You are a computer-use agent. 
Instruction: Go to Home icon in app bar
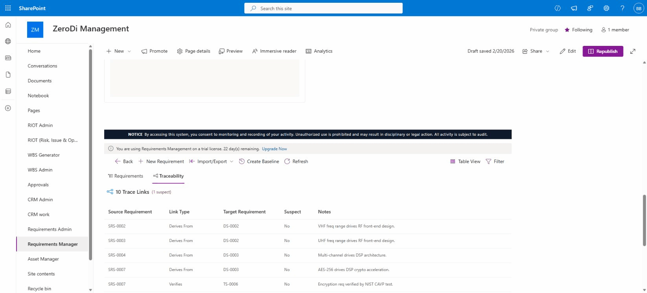coord(8,25)
